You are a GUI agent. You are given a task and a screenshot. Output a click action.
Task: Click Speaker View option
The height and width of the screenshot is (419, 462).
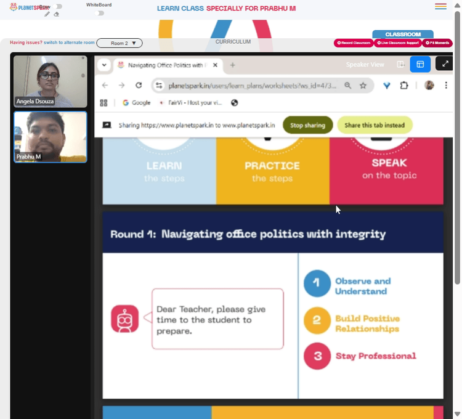(x=365, y=65)
